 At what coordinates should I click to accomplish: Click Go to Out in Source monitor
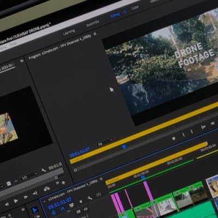[x=35, y=193]
